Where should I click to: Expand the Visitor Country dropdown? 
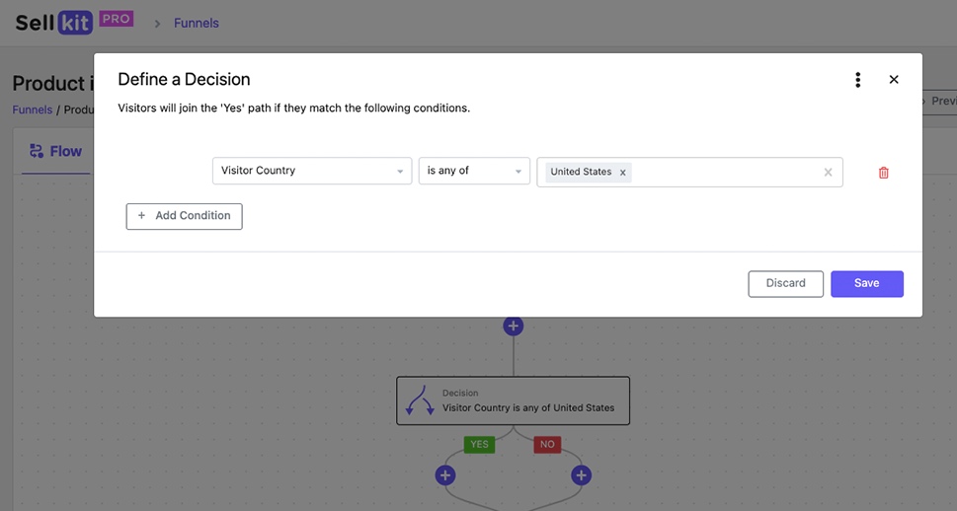coord(311,171)
